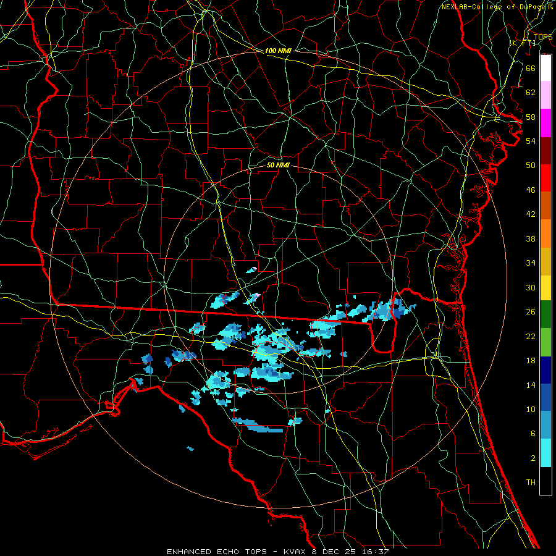Pick the bright yellow legend swatch
The image size is (556, 556).
pos(545,287)
